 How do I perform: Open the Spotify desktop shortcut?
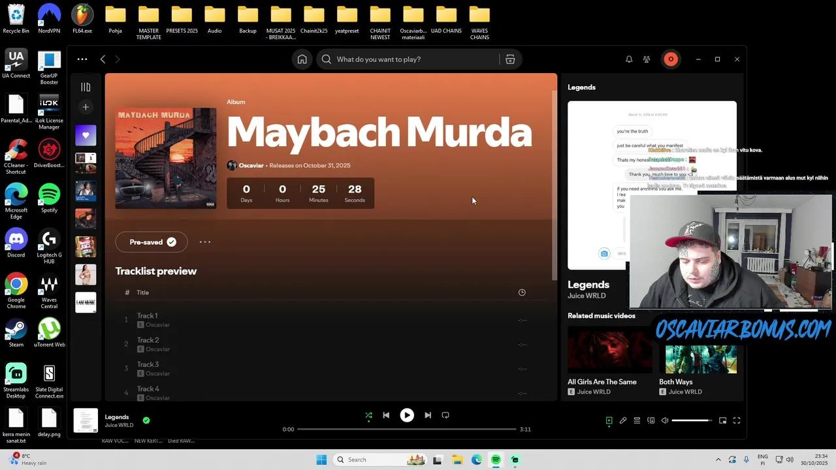pyautogui.click(x=49, y=199)
